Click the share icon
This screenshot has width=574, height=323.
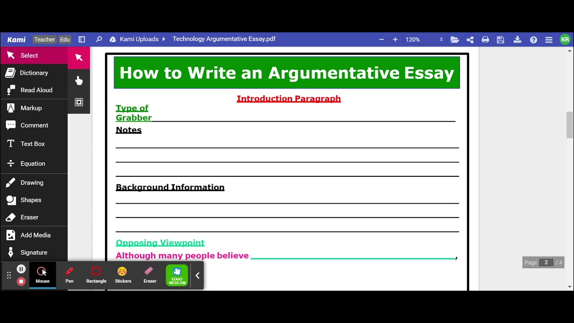click(470, 39)
